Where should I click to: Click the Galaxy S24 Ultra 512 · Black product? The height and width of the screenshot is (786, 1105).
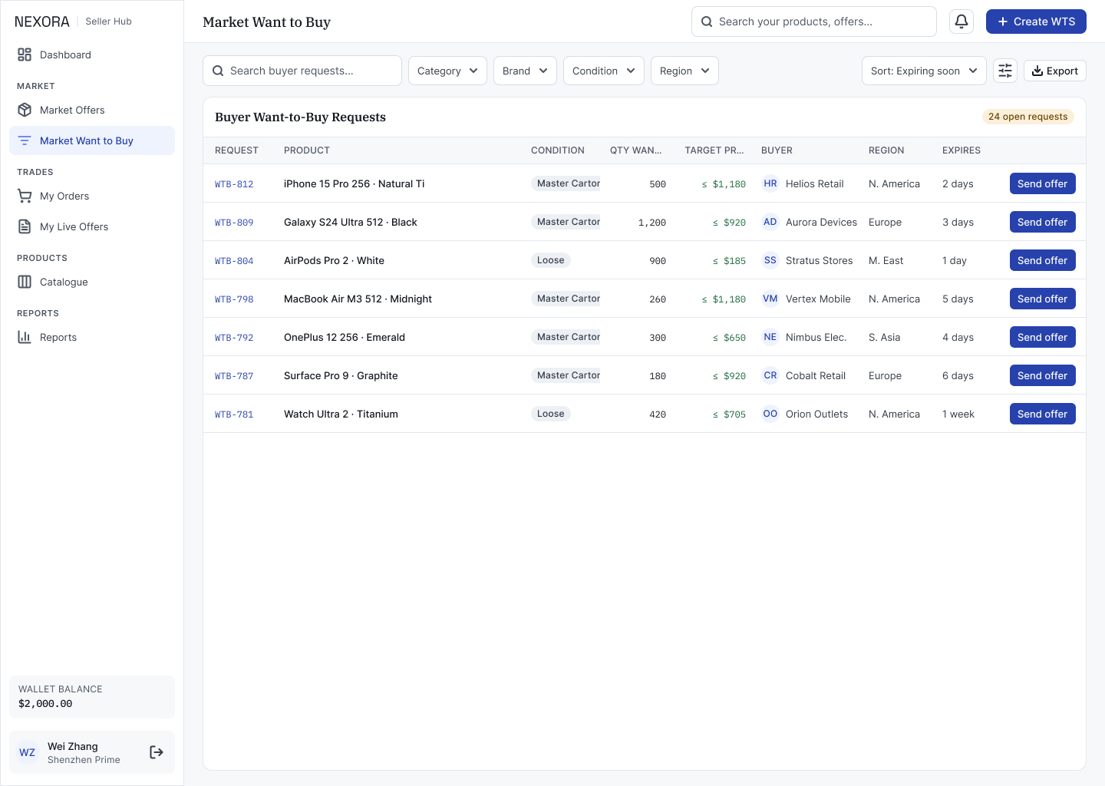(351, 222)
